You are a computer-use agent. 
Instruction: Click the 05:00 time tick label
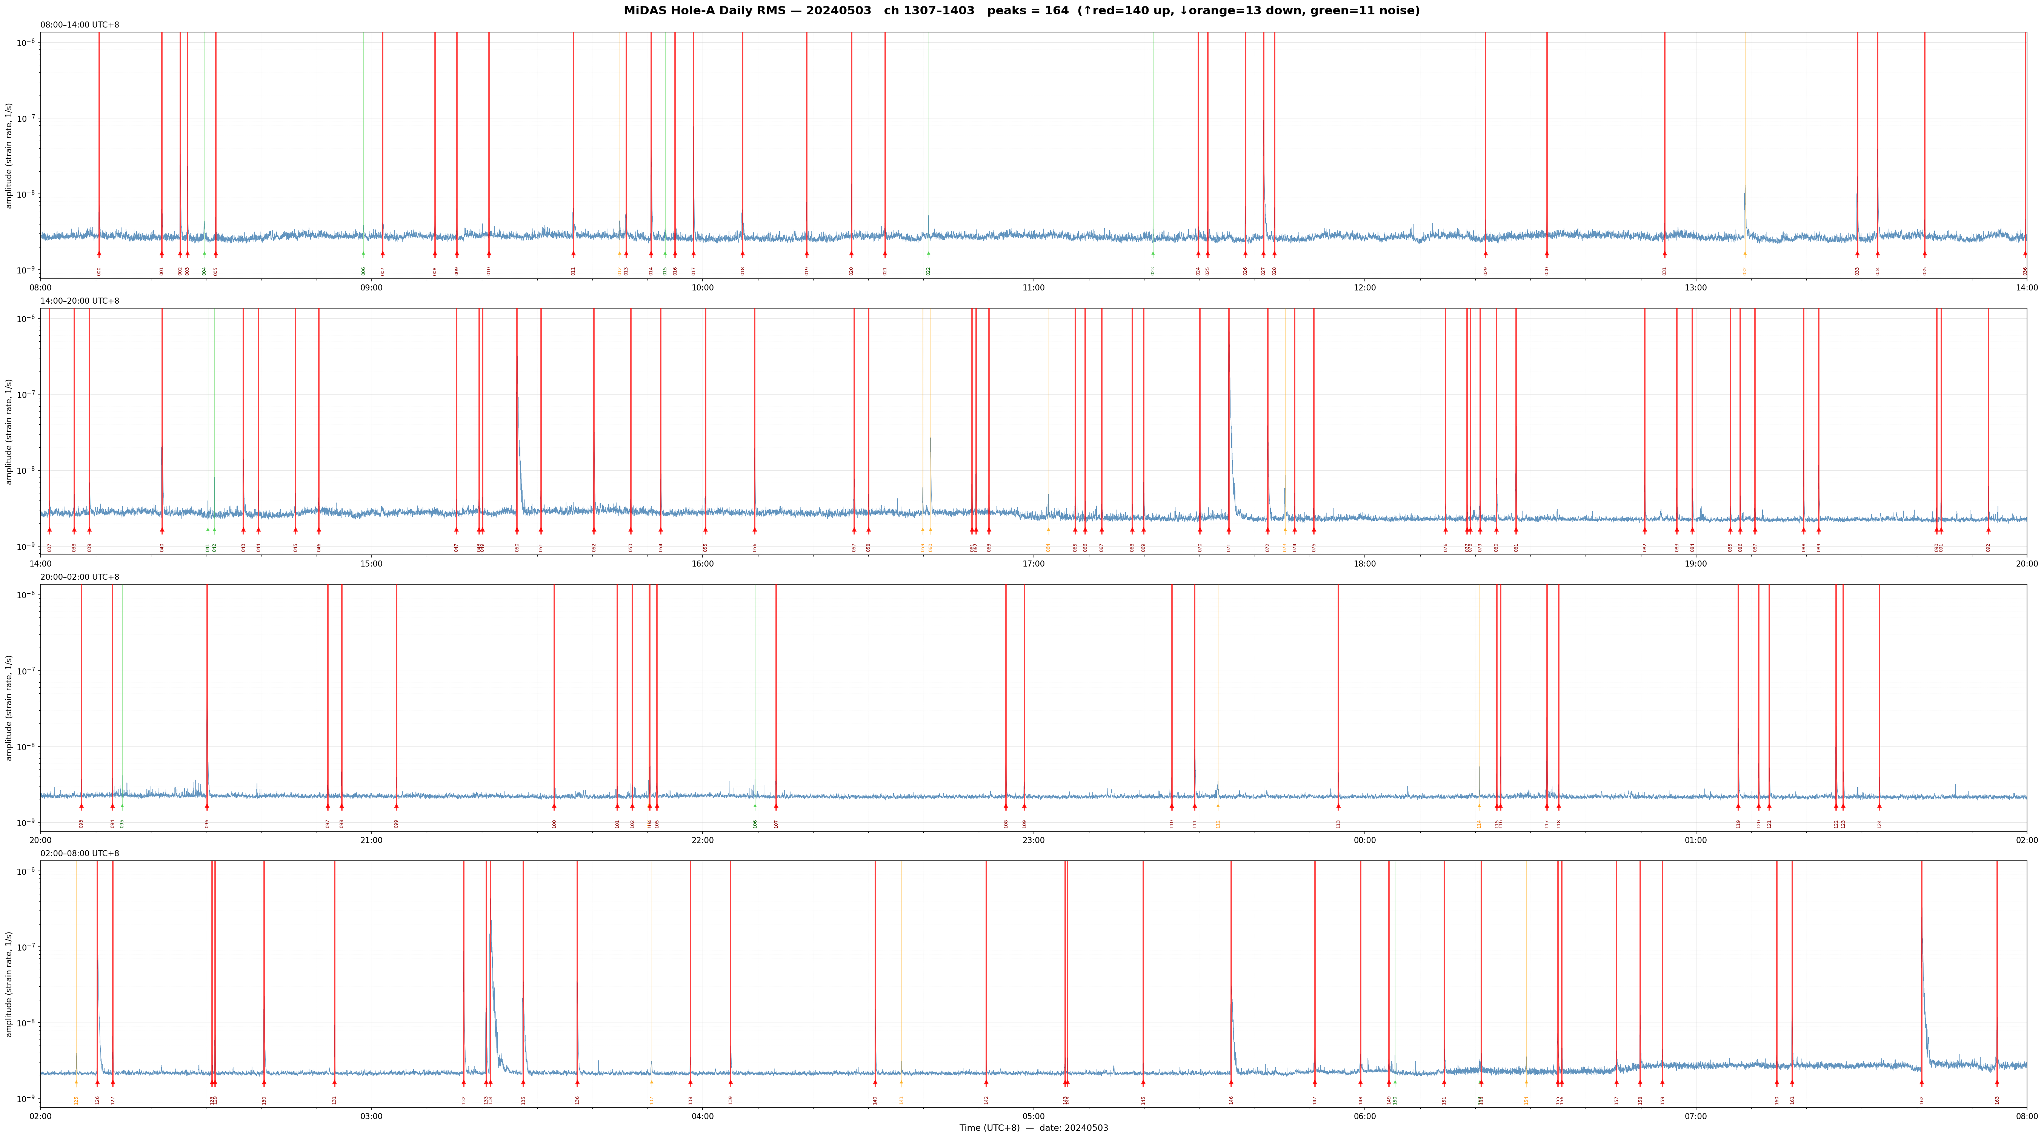pos(1033,1116)
